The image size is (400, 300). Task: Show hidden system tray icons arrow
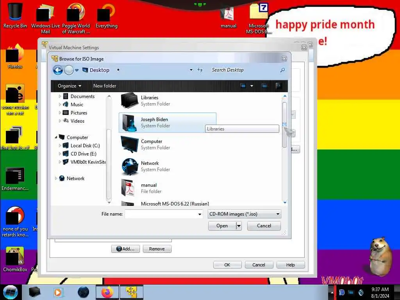point(332,292)
